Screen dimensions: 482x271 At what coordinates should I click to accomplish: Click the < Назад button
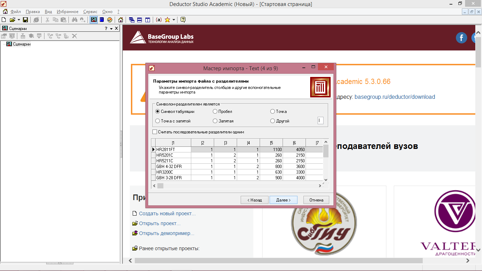tap(254, 200)
